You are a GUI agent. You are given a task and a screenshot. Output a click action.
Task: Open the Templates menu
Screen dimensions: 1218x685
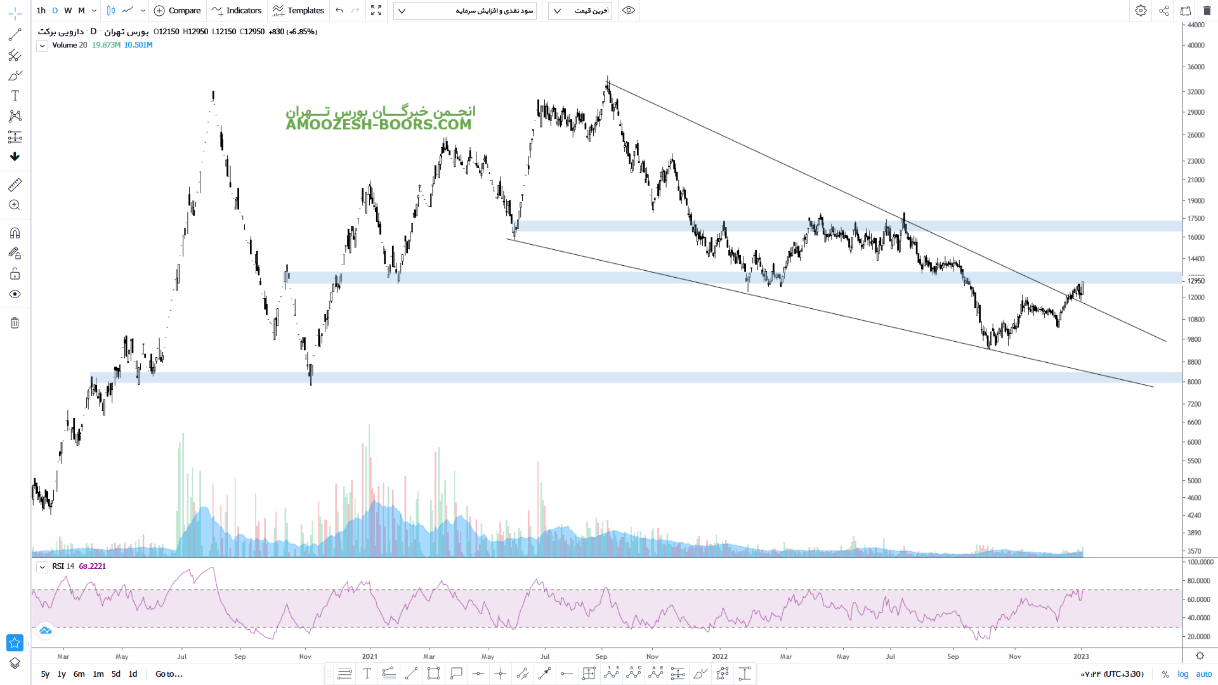[298, 10]
